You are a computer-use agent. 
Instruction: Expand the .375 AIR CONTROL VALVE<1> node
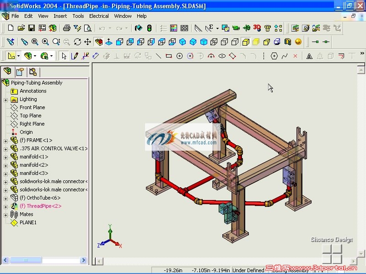5,149
